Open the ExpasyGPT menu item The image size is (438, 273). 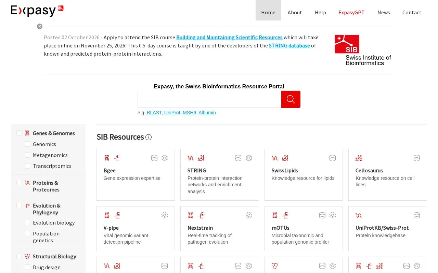point(351,12)
